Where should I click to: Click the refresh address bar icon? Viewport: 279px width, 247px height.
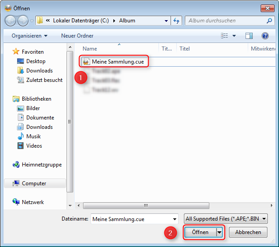click(x=176, y=21)
